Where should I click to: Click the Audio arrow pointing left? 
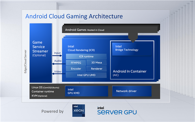59,64
